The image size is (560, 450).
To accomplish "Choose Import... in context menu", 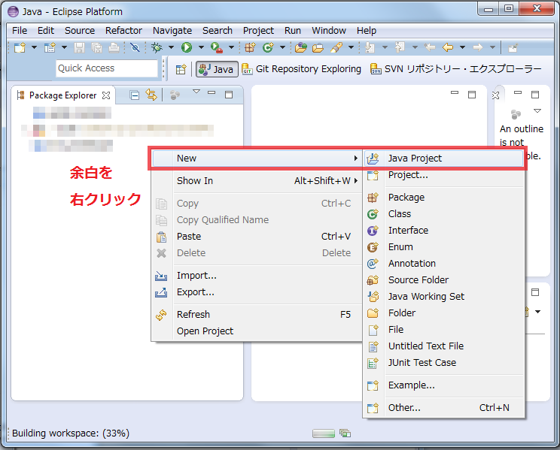I will 257,276.
